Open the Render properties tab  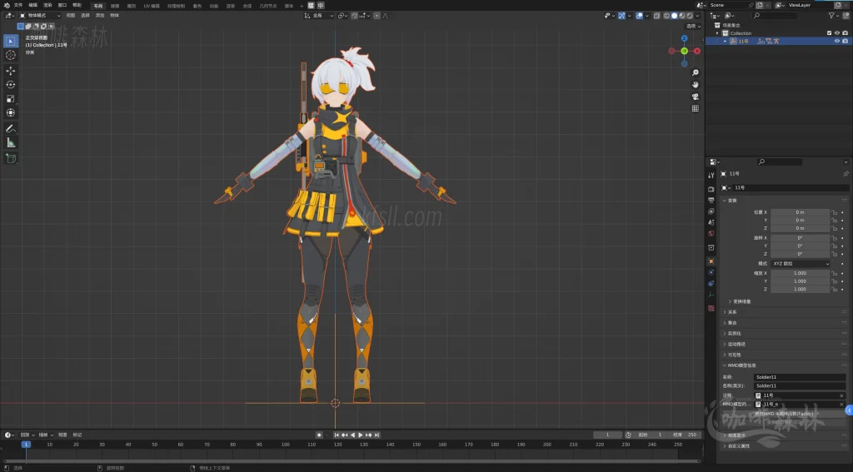coord(711,189)
